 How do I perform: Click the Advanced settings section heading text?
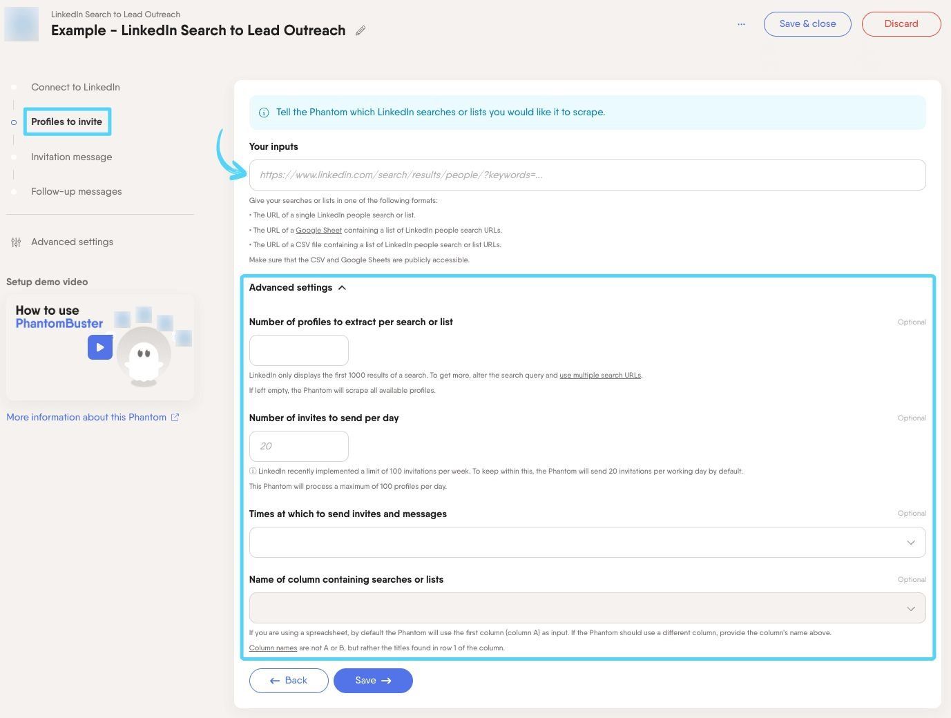click(290, 287)
